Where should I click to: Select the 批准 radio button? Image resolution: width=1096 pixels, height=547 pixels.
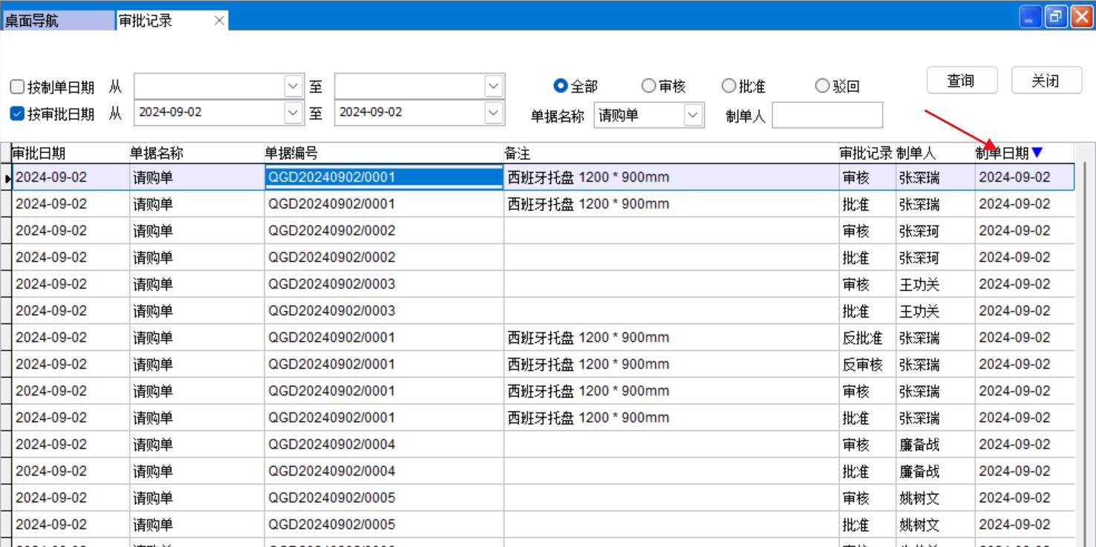728,86
